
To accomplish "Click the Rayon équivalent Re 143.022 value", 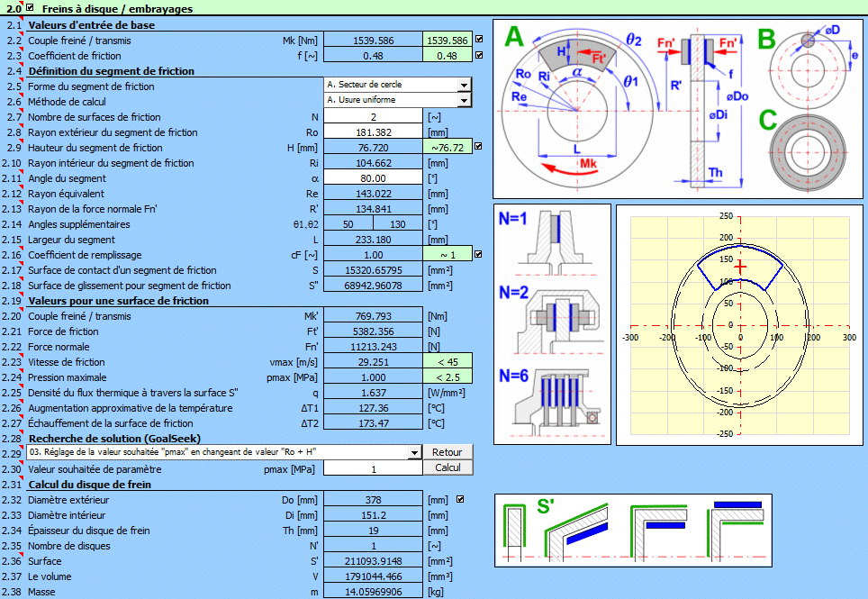I will pos(373,194).
